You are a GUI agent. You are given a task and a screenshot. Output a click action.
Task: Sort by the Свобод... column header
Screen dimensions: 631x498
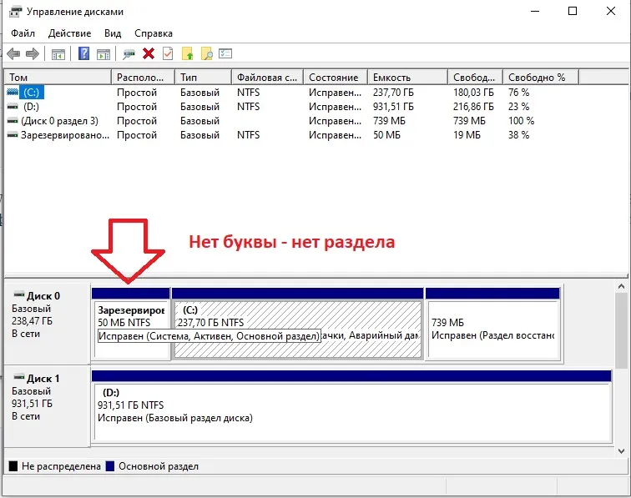tap(475, 78)
